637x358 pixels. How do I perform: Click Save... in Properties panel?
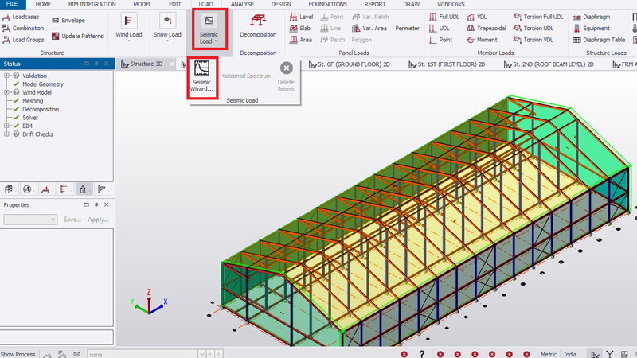click(72, 220)
